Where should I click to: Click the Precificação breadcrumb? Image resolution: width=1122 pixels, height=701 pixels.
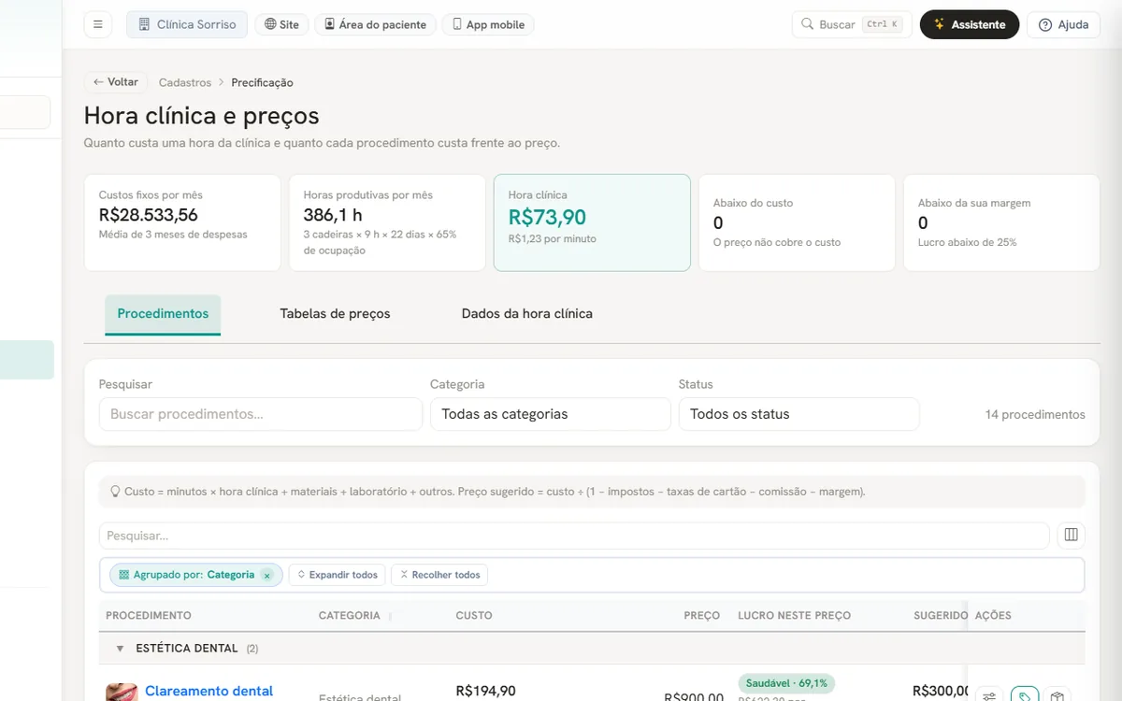(262, 82)
